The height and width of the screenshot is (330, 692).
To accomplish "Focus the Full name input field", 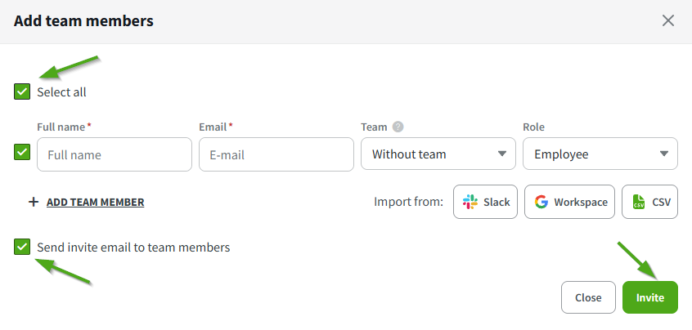I will pos(115,154).
